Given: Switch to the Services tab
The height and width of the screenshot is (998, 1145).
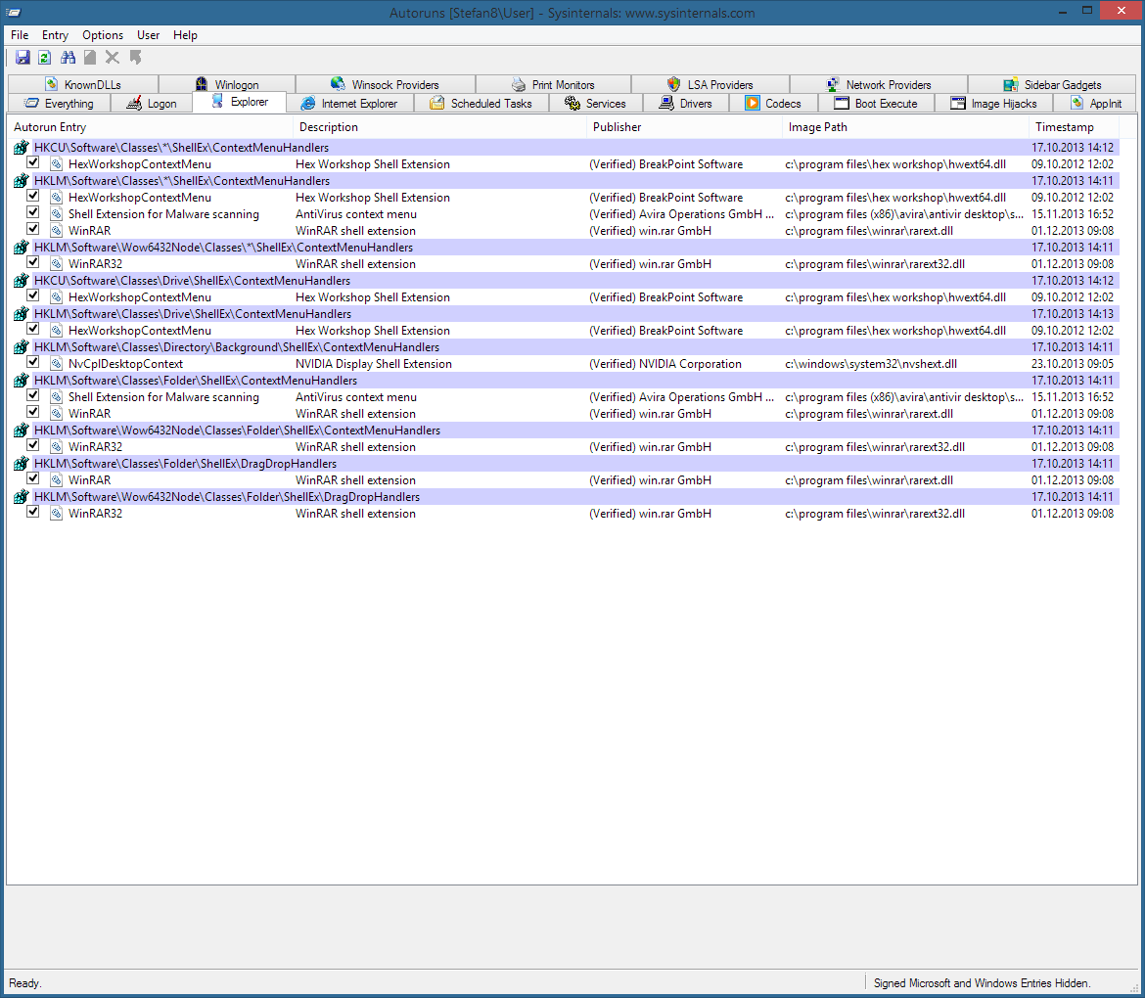Looking at the screenshot, I should (x=596, y=103).
